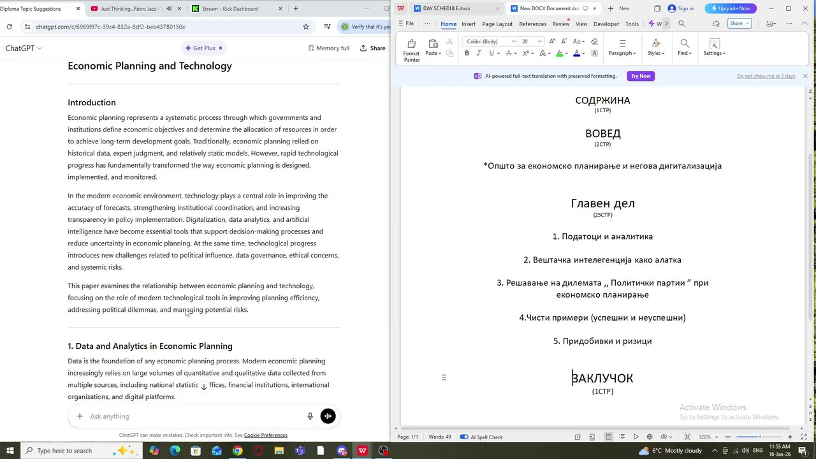
Task: Switch to the Insert ribbon tab
Action: click(x=469, y=24)
